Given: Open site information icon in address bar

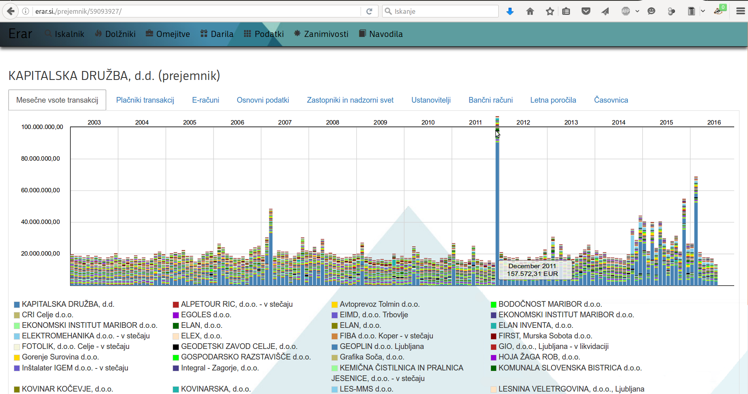Looking at the screenshot, I should pyautogui.click(x=26, y=11).
